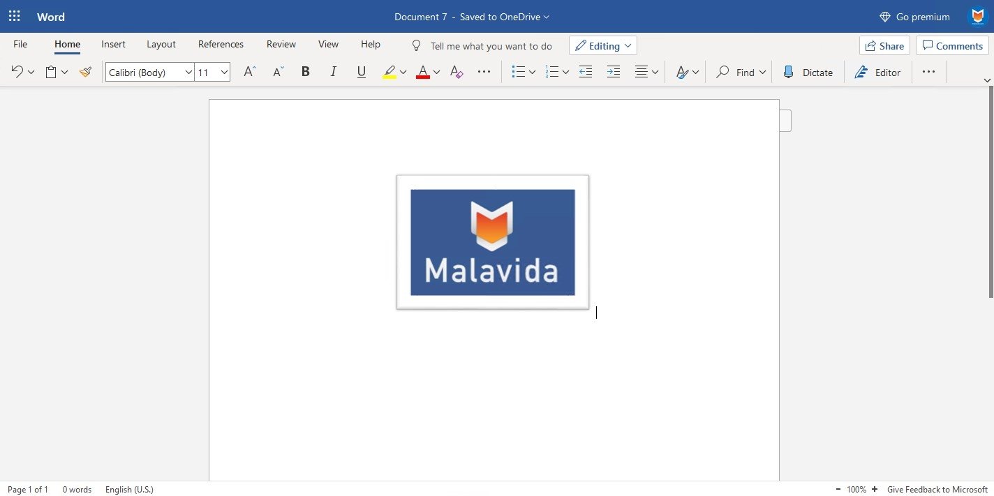The width and height of the screenshot is (994, 496).
Task: Apply bullet list icon
Action: pyautogui.click(x=518, y=72)
